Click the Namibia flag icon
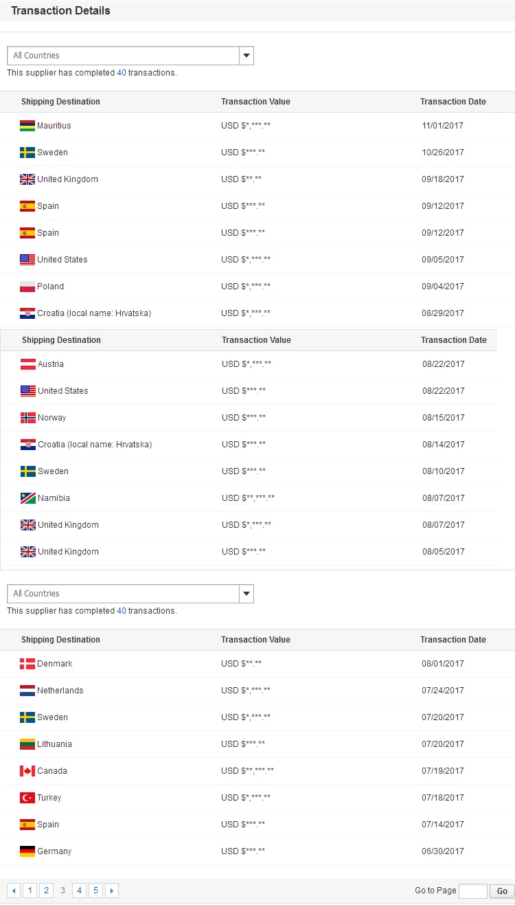The height and width of the screenshot is (905, 515). pyautogui.click(x=28, y=498)
